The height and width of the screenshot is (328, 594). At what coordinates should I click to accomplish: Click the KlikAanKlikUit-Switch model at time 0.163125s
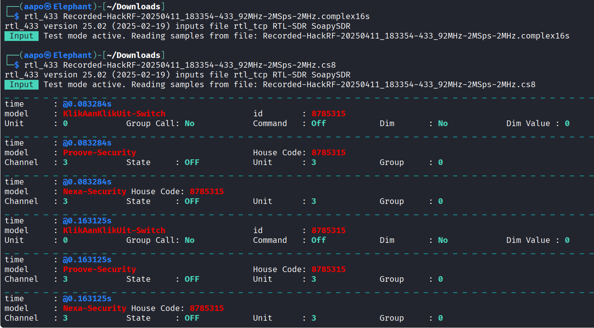click(114, 231)
